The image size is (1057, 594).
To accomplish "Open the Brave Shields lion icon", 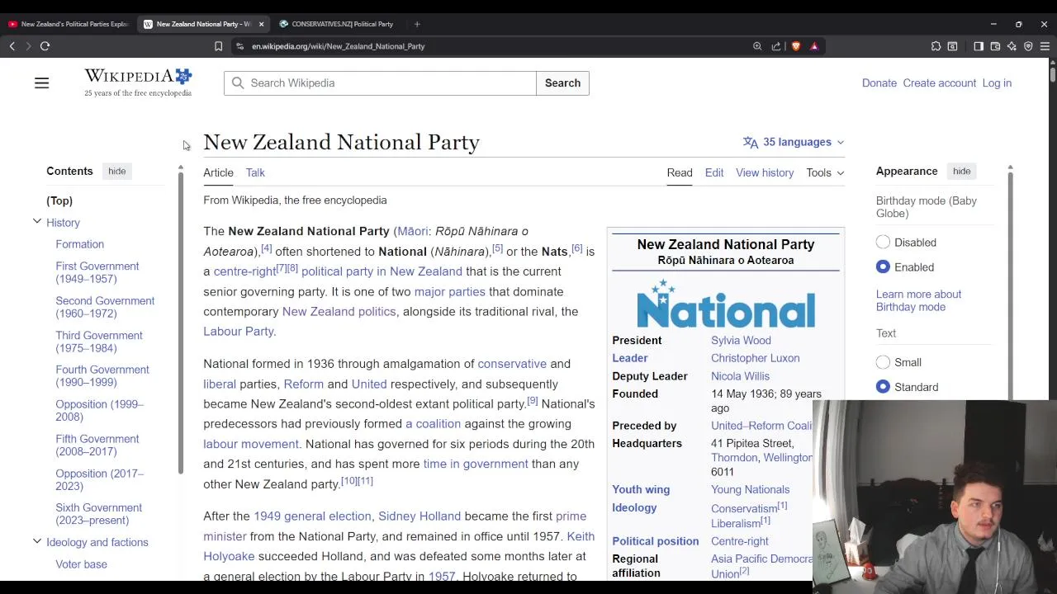I will point(795,46).
